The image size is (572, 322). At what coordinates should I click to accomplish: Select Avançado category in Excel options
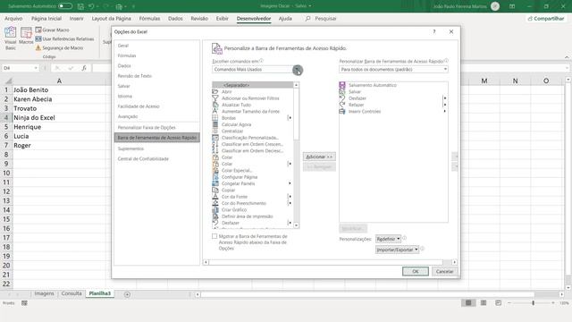tap(157, 116)
